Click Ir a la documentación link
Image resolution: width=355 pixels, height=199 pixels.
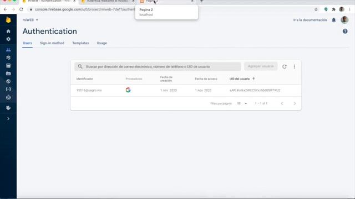310,20
